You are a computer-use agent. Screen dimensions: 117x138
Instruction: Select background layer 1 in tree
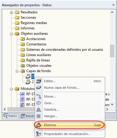pos(33,76)
